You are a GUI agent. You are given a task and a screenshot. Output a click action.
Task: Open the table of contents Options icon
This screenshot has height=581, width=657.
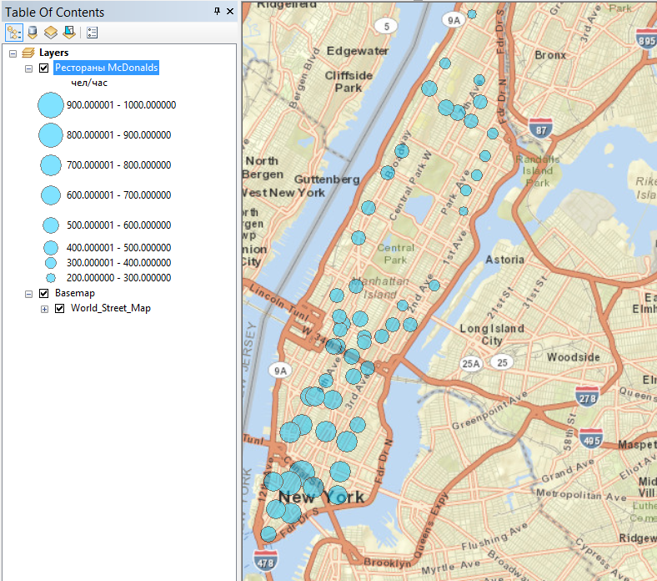(x=92, y=33)
